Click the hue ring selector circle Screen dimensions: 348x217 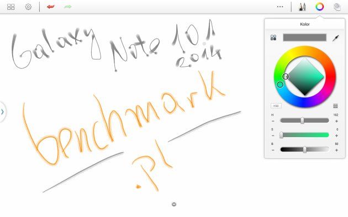pos(280,84)
